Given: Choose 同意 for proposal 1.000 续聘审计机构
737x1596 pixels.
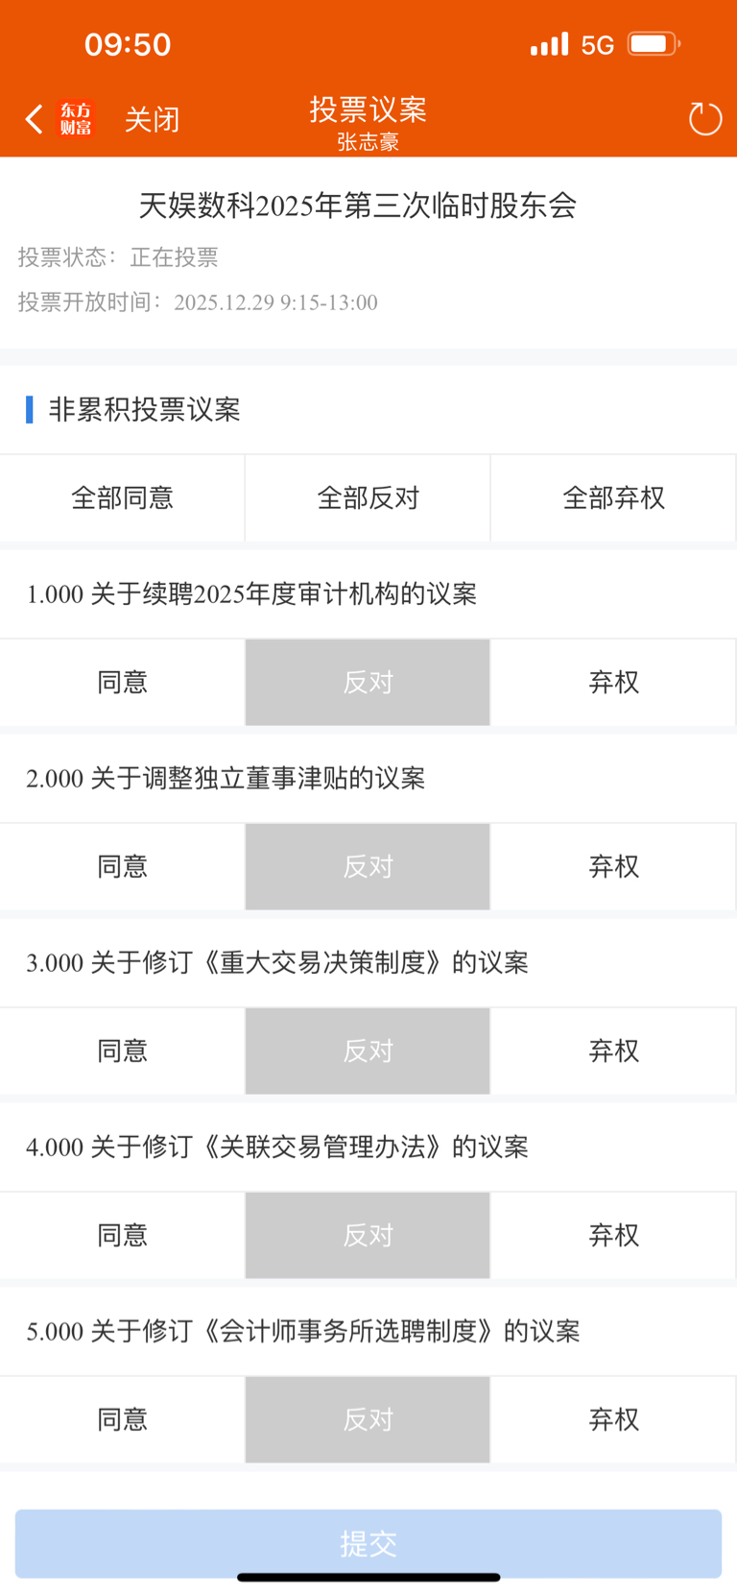Looking at the screenshot, I should pos(122,683).
